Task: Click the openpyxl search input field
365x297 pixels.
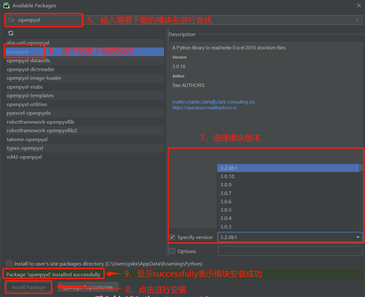Action: click(x=184, y=20)
